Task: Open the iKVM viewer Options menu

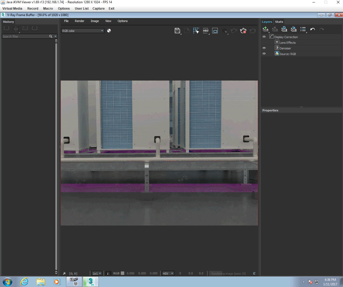Action: [64, 9]
